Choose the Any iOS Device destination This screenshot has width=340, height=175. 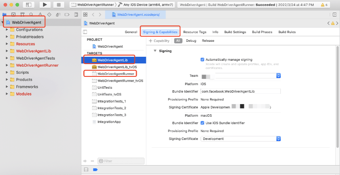145,5
